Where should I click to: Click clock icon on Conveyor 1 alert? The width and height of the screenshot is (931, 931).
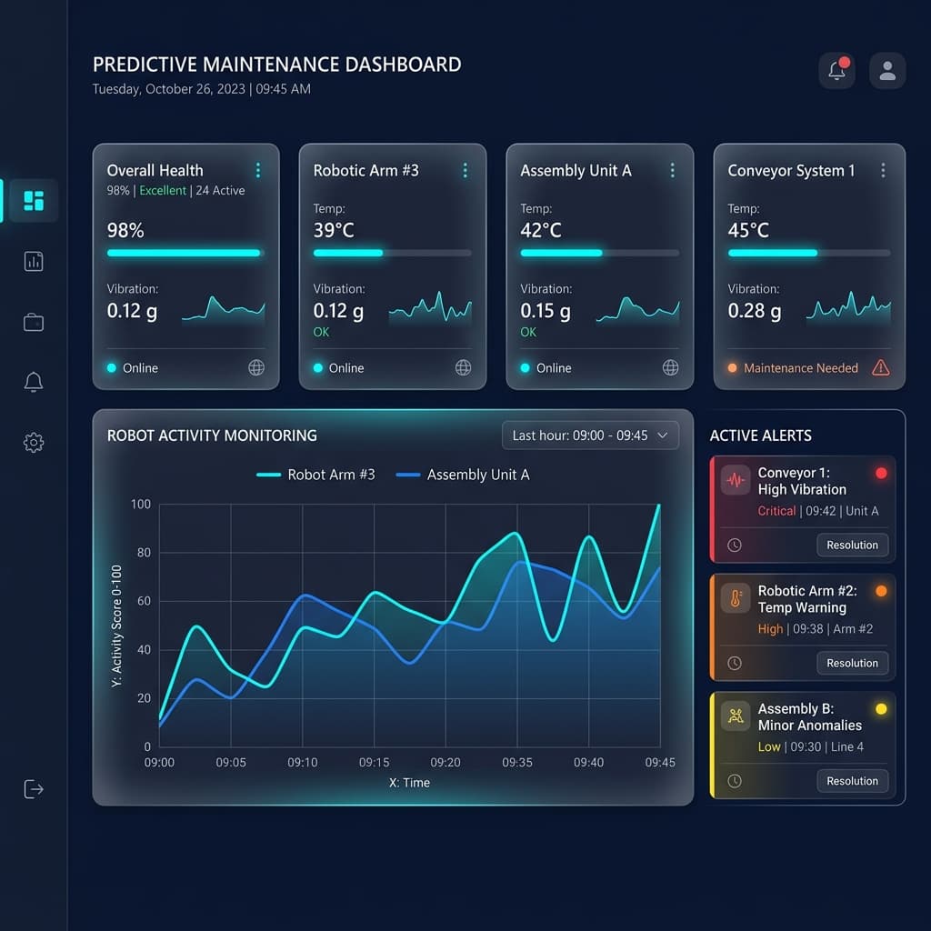[x=735, y=546]
